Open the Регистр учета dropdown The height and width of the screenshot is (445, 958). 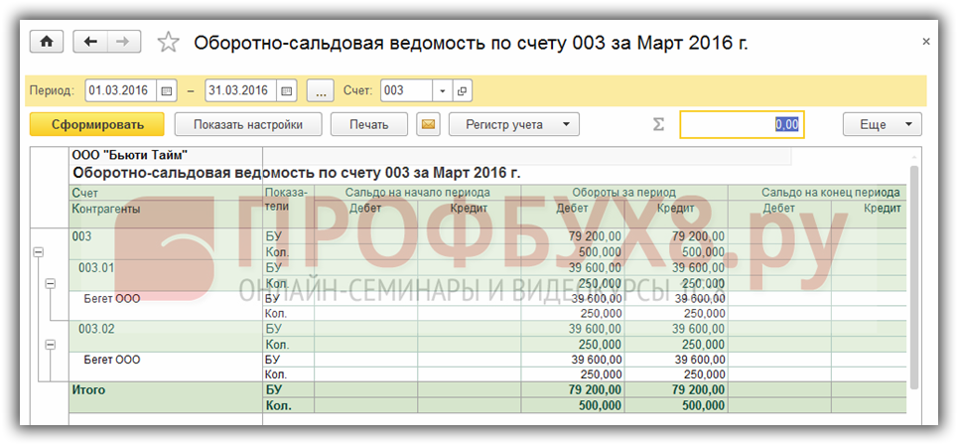pyautogui.click(x=514, y=125)
